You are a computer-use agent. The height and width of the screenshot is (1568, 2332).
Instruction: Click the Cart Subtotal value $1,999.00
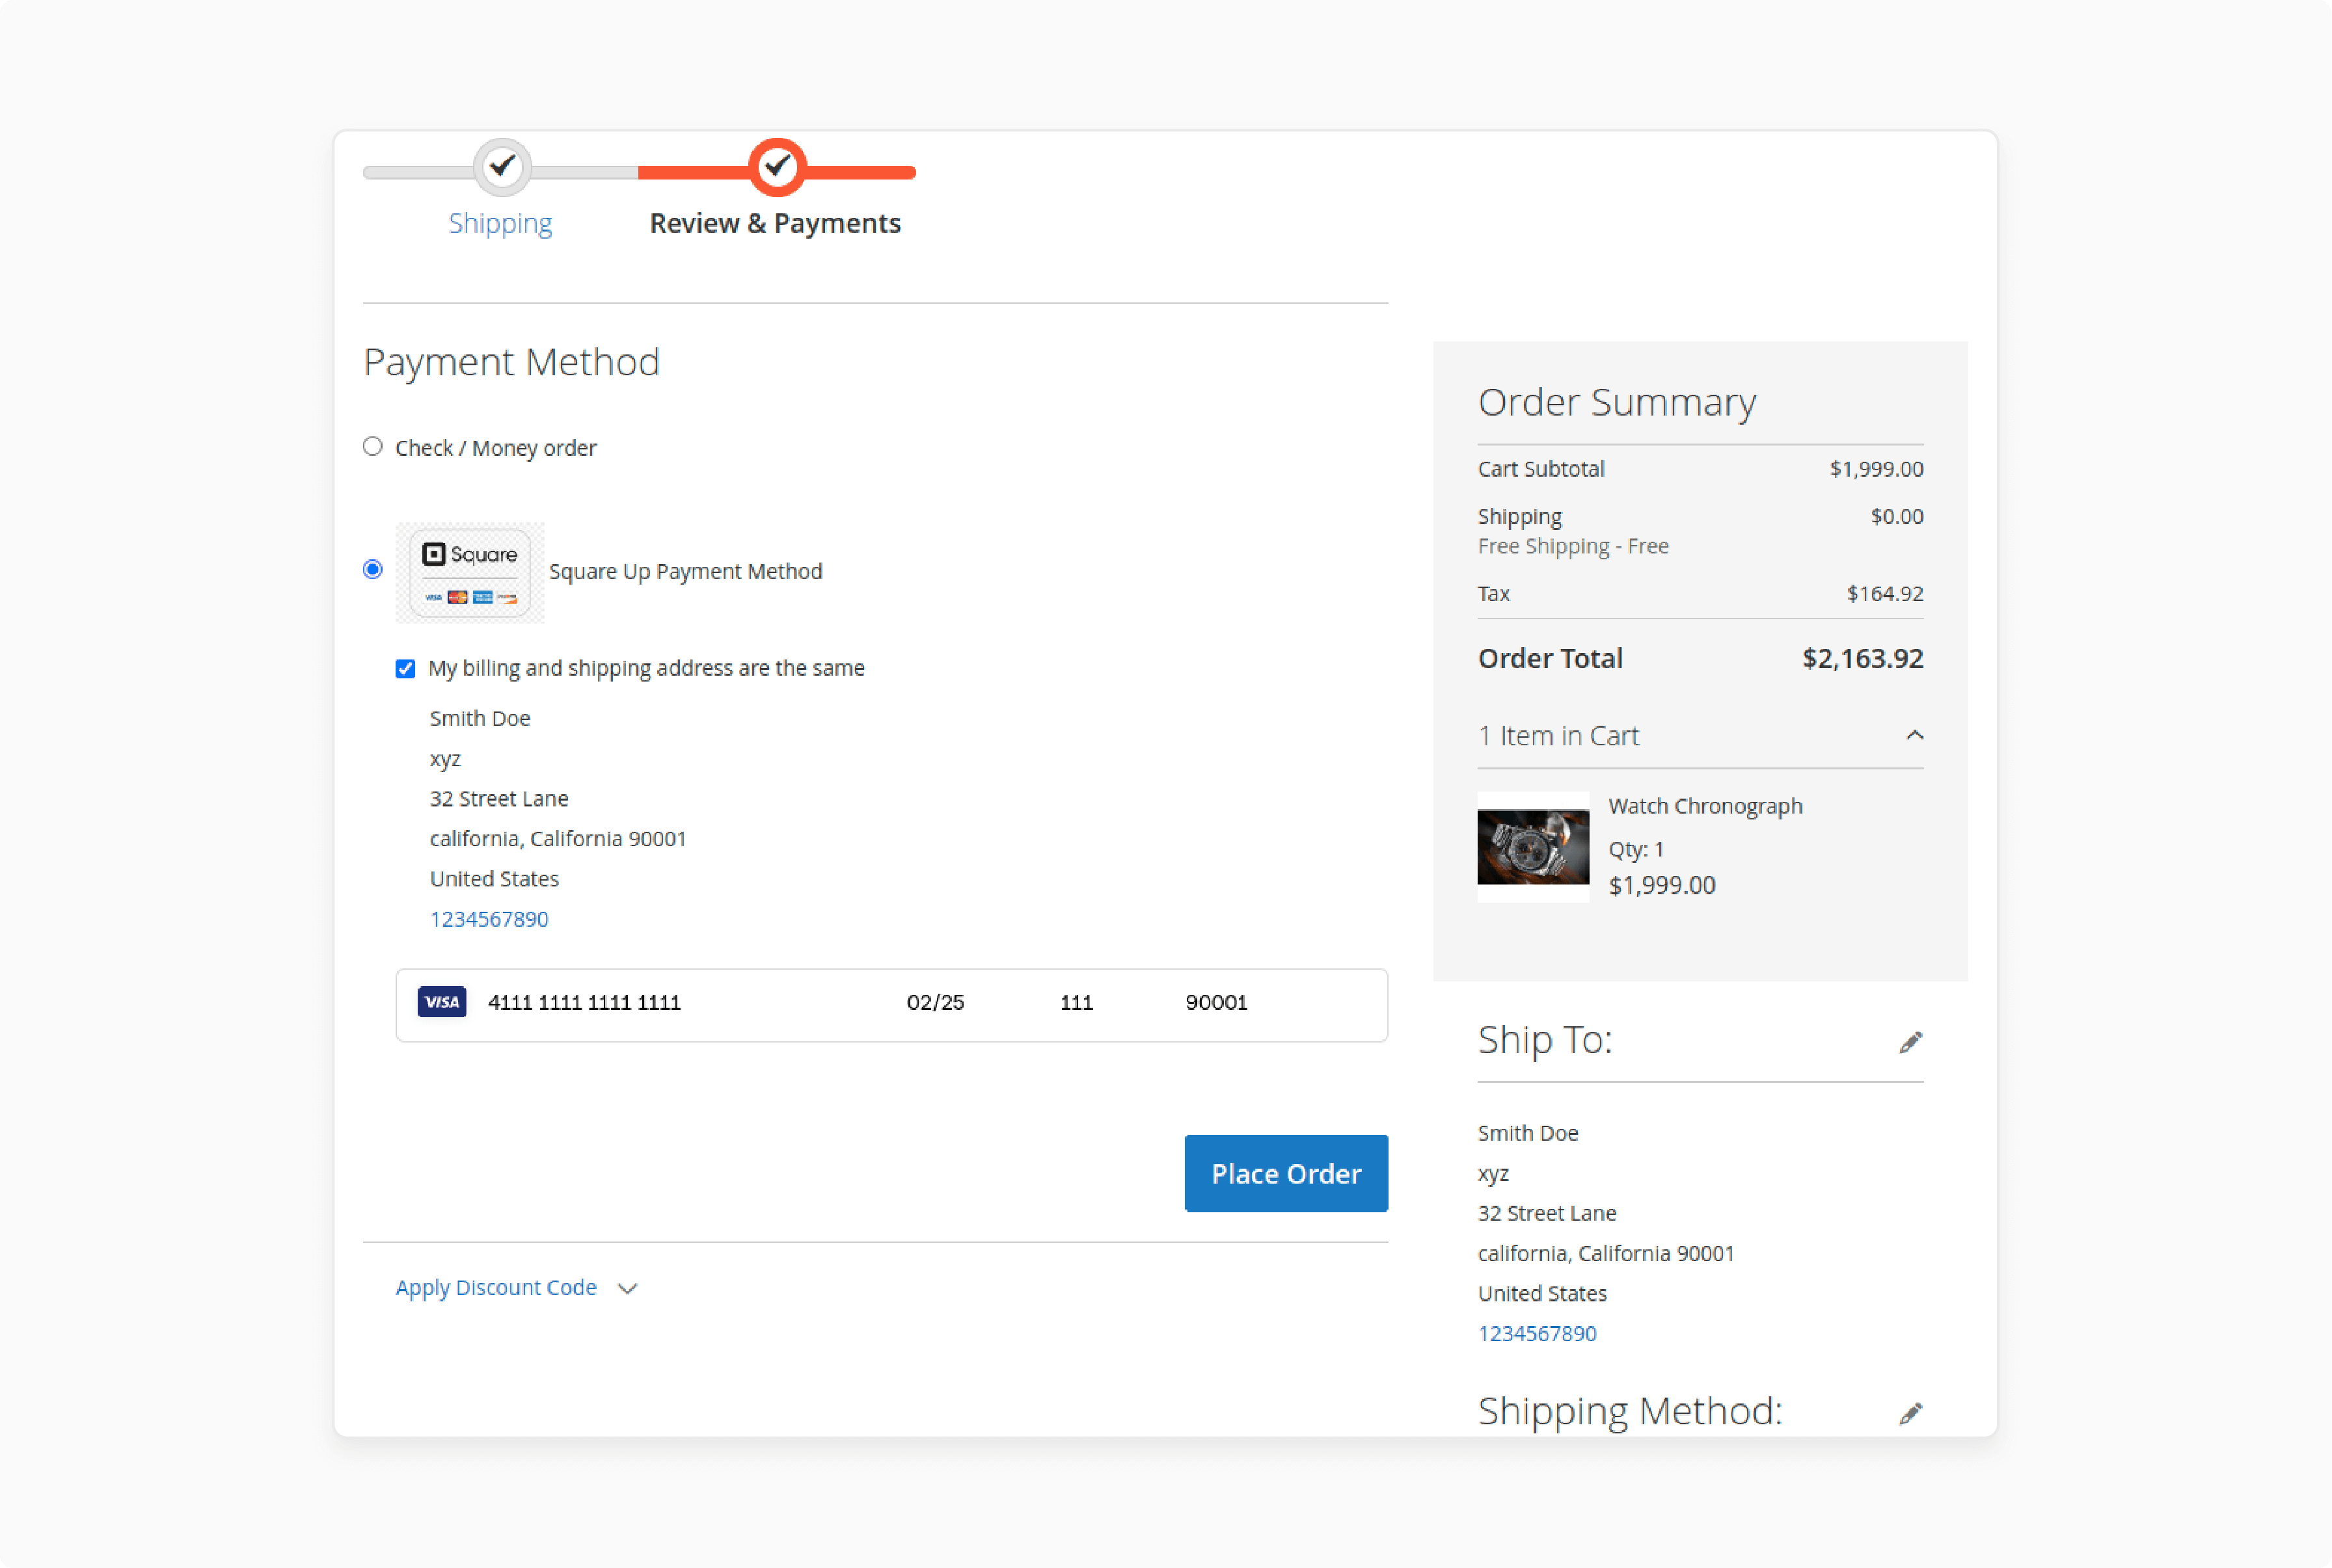(x=1877, y=469)
